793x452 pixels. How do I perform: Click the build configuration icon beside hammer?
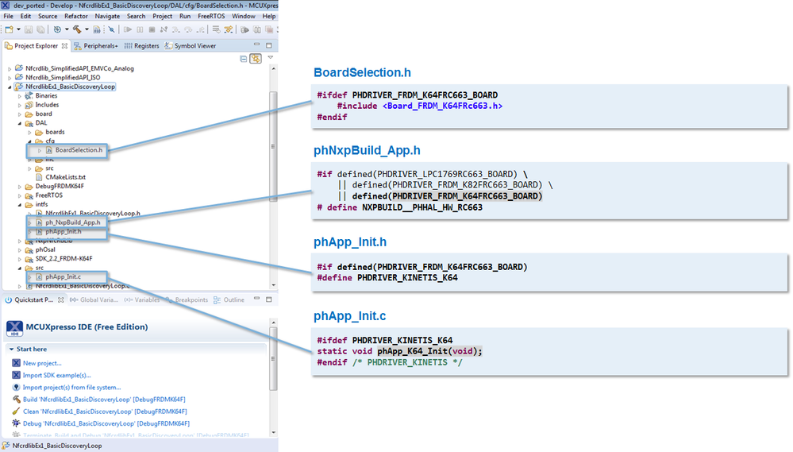pos(97,30)
